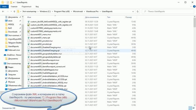The height and width of the screenshot is (110, 196).
Task: Select document005_Itemsflowreport.rpt file name
Action: (x=44, y=63)
